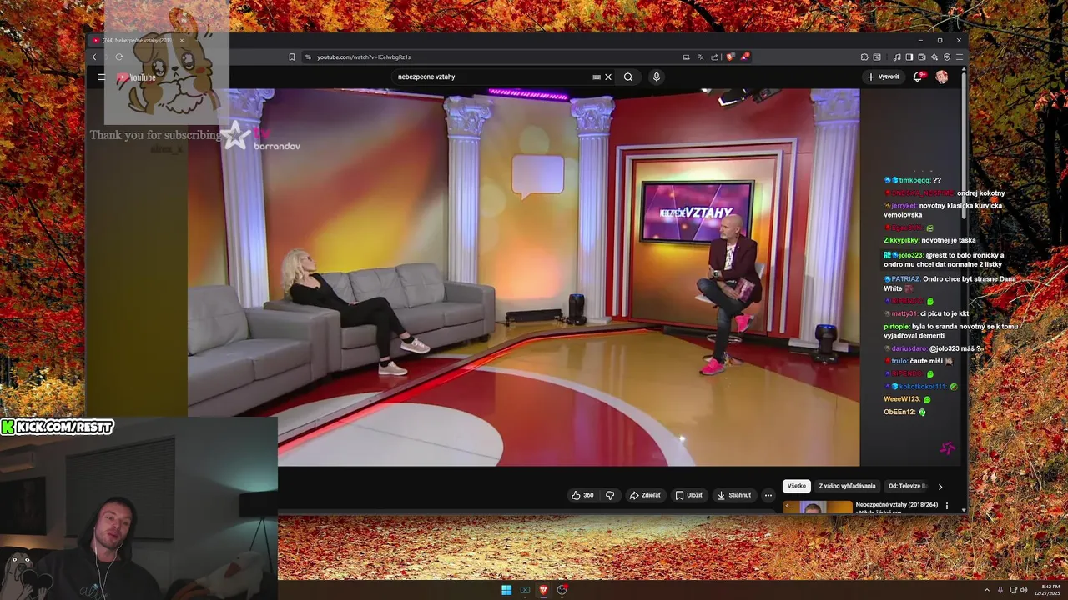Open the suggested video thumbnail
Viewport: 1068px width, 600px height.
pos(818,506)
